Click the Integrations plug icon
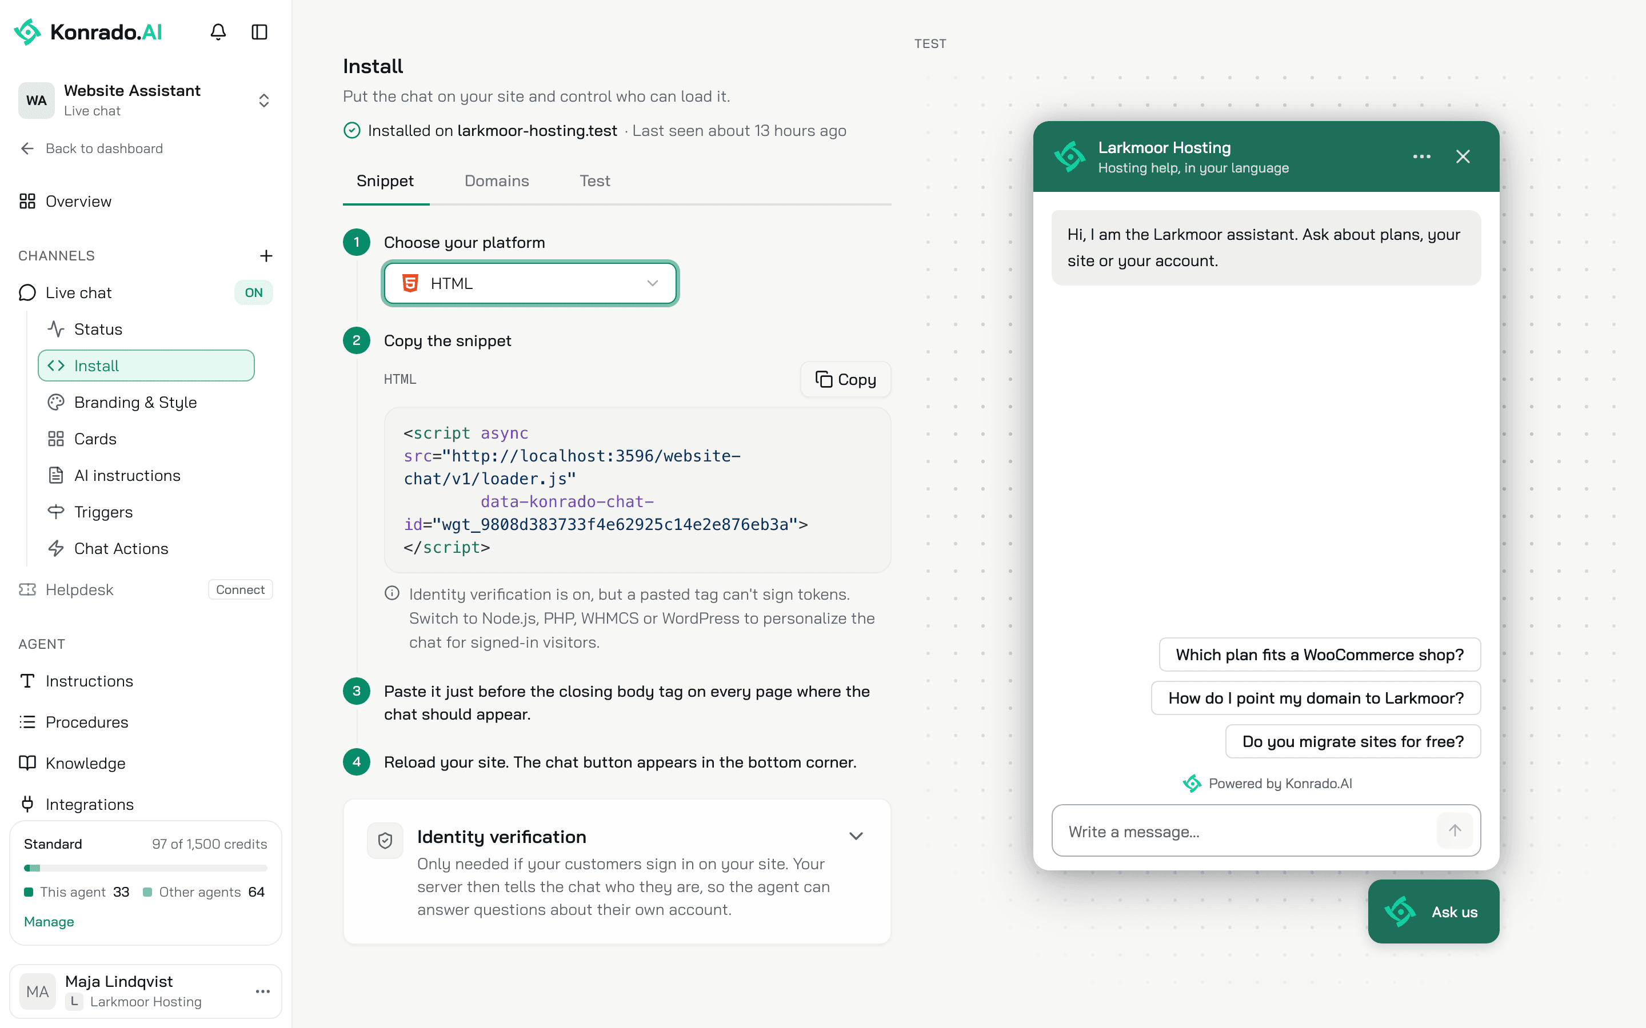Screen dimensions: 1646x1028 click(27, 804)
